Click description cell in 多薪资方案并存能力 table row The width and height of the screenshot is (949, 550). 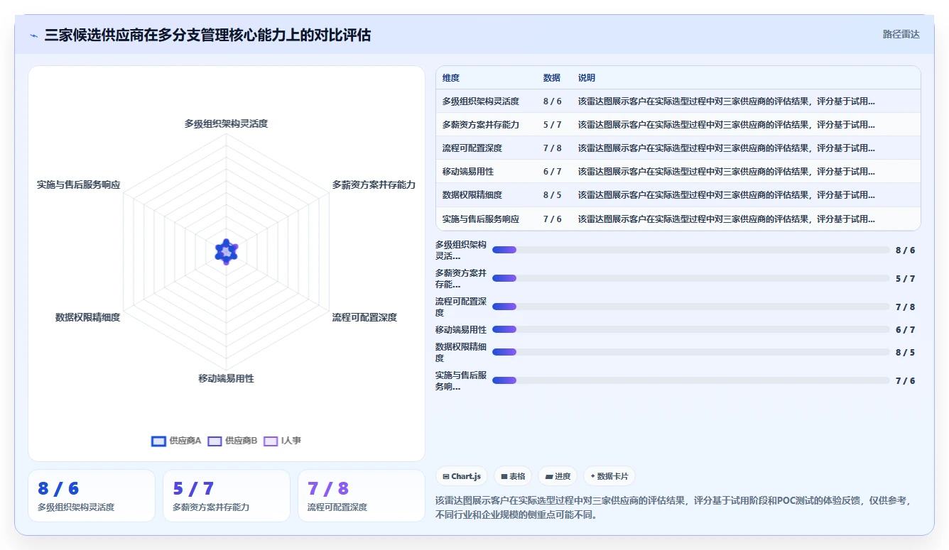point(727,125)
